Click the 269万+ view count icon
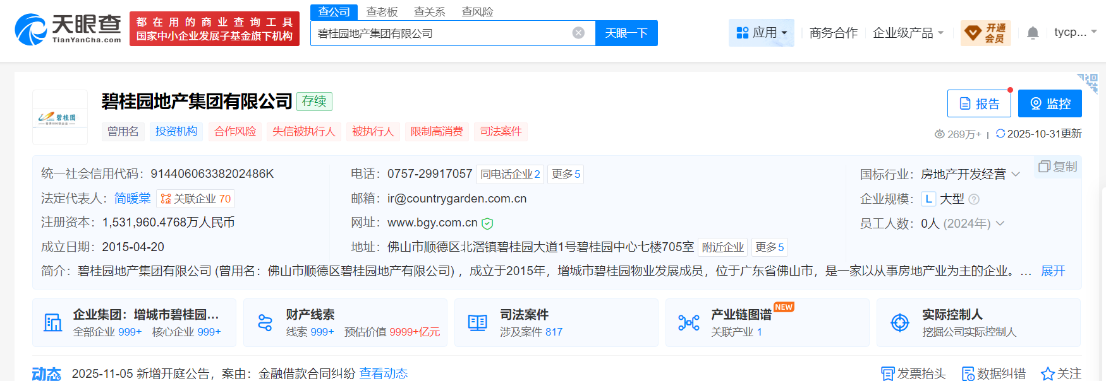 pyautogui.click(x=940, y=134)
